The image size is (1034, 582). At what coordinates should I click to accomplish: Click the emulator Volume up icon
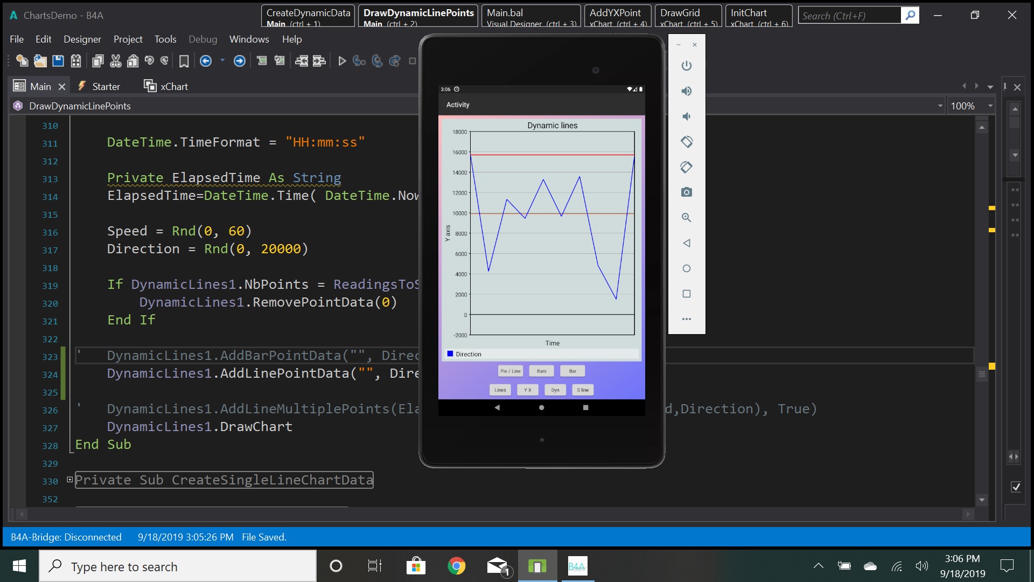pos(686,91)
